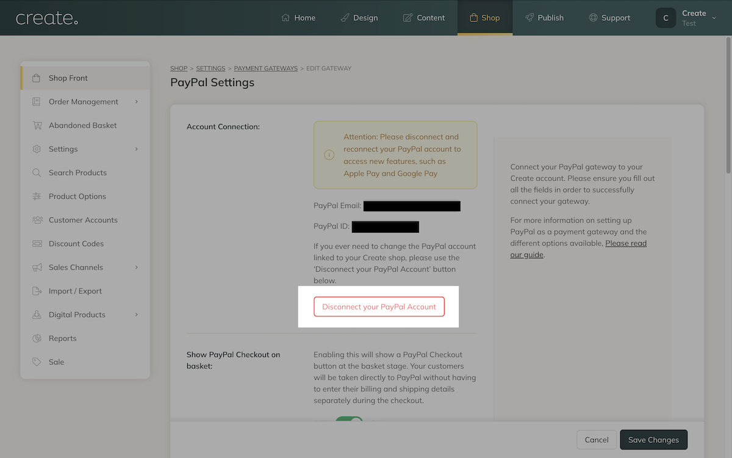Click the 'Account Connection:' label
The image size is (732, 458).
point(223,126)
